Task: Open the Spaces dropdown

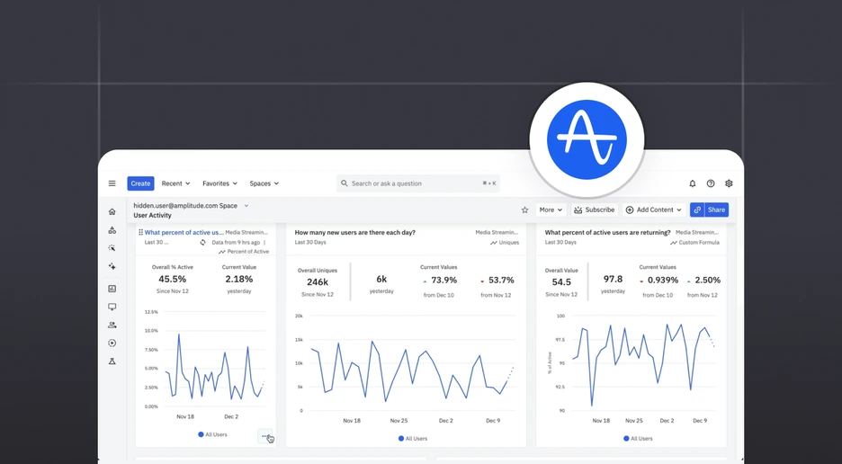Action: coord(264,183)
